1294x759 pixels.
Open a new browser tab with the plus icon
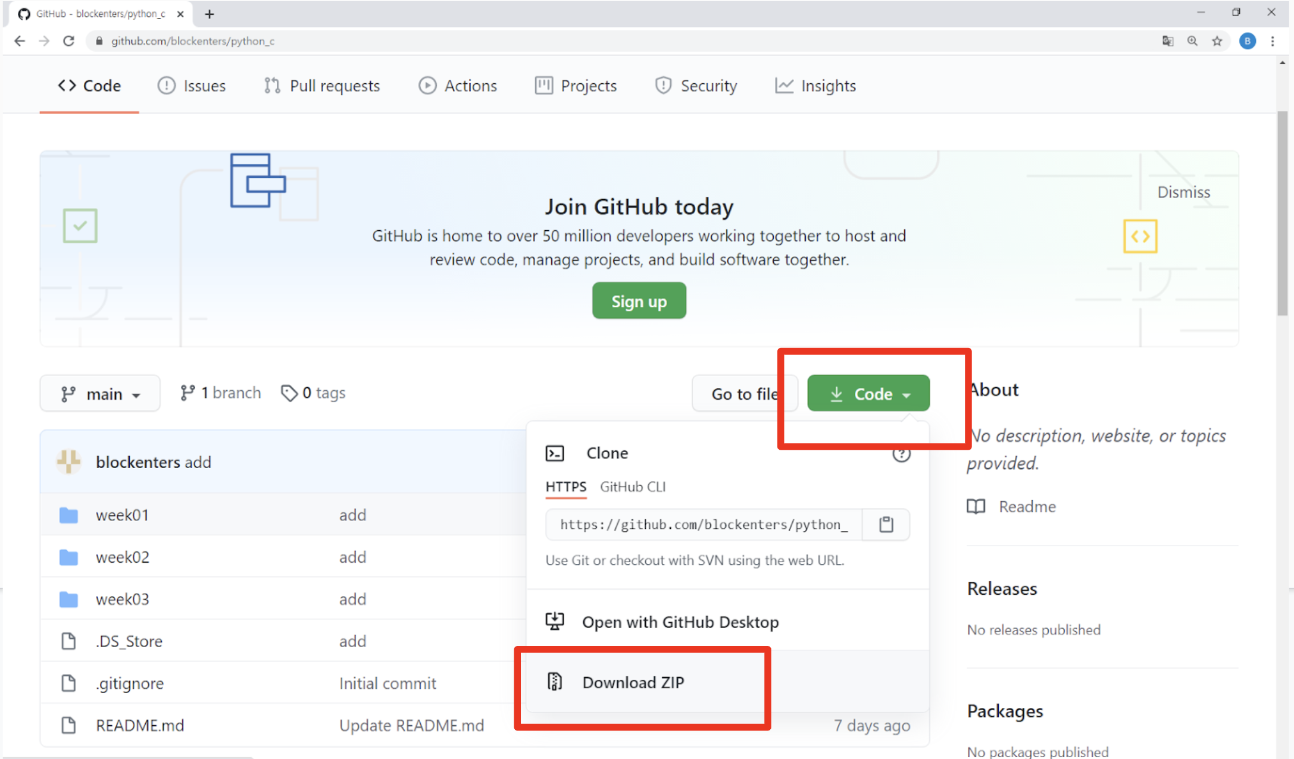click(x=210, y=14)
